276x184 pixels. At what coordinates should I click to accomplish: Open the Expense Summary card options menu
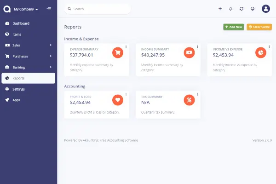coord(126,46)
